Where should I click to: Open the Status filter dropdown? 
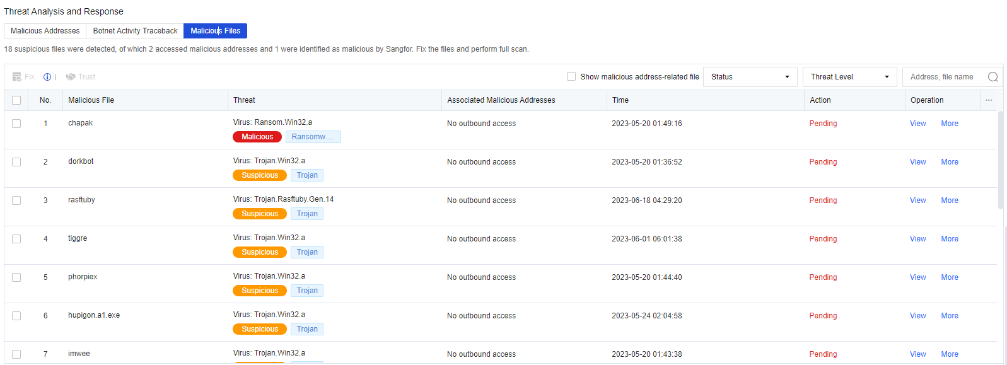pos(750,77)
